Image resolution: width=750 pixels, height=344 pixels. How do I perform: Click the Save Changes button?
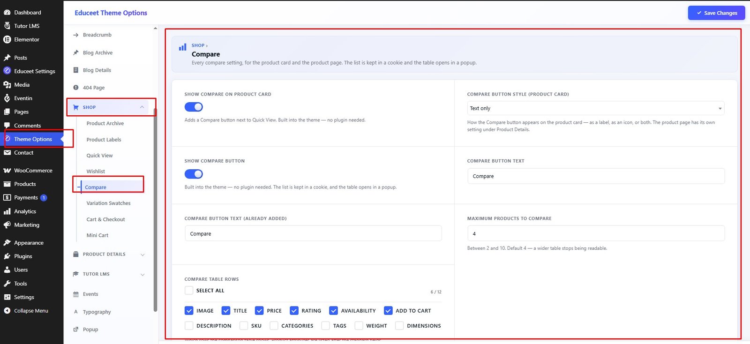click(x=716, y=13)
